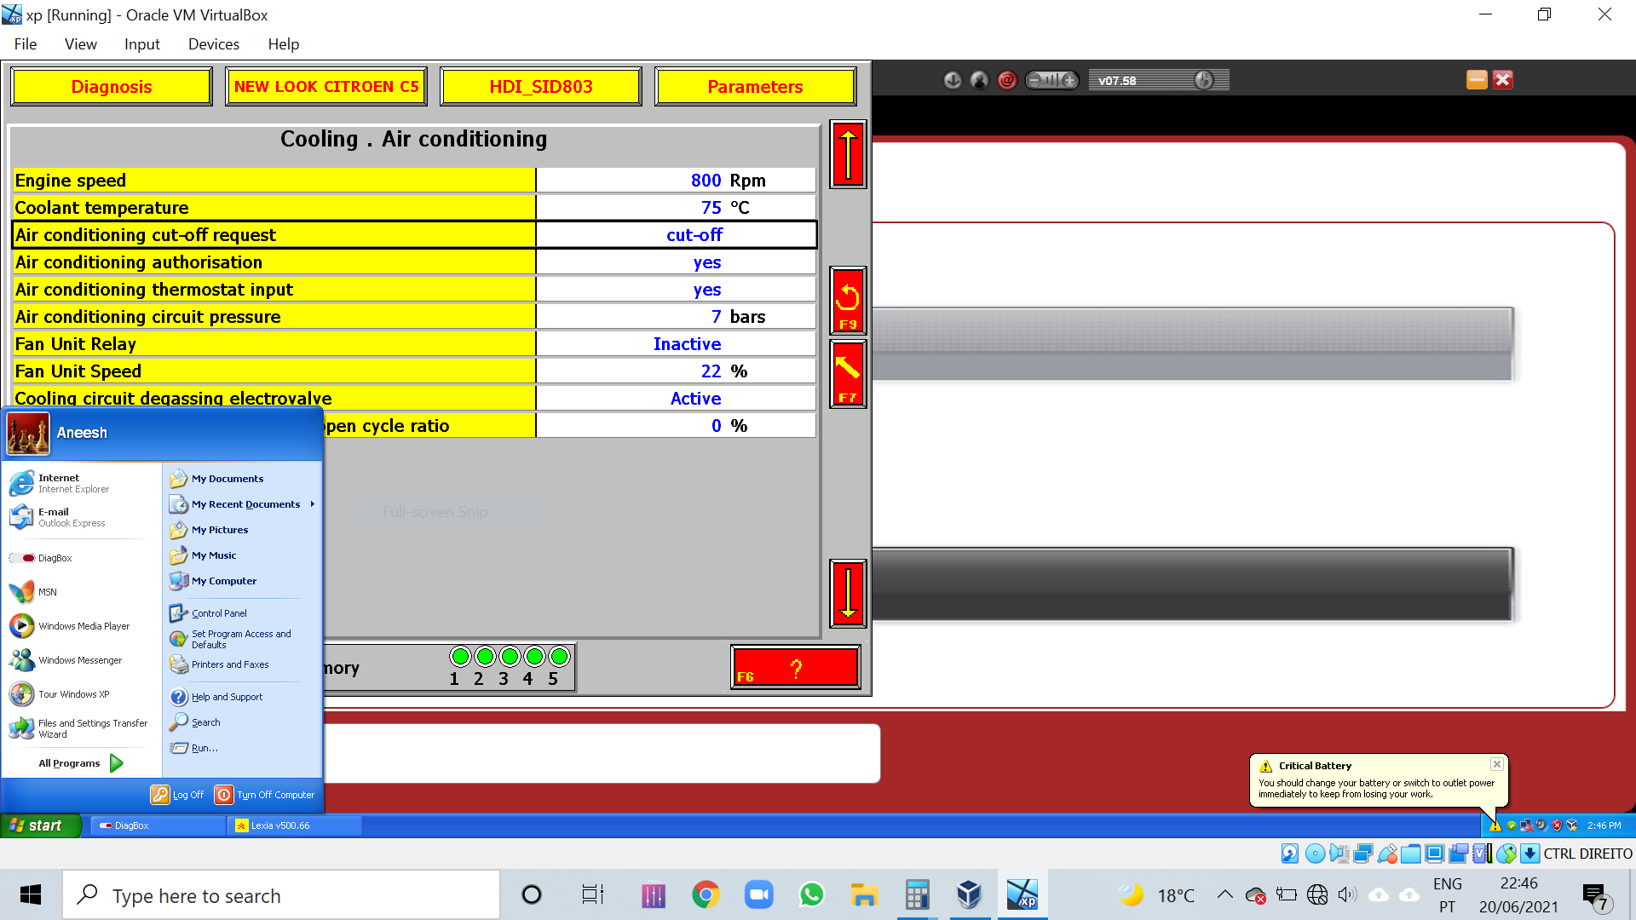Open Printers and Faxes
The width and height of the screenshot is (1636, 920).
point(242,664)
